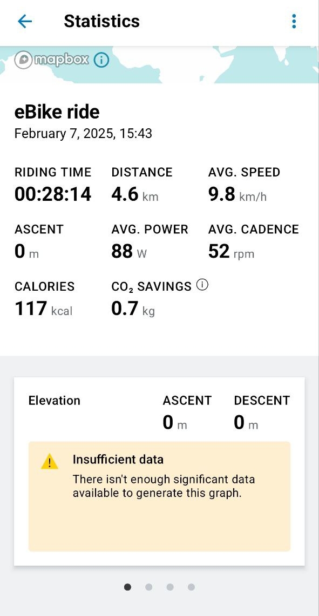Select the eBike ride heading

pos(57,112)
